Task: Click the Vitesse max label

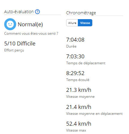Action: [x=76, y=130]
